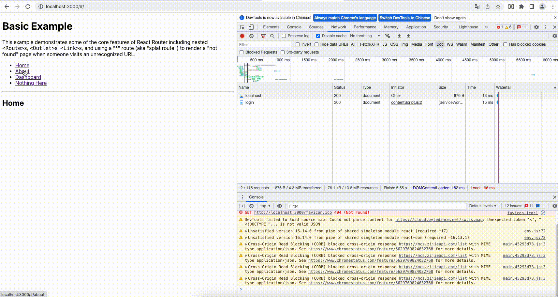This screenshot has width=558, height=297.
Task: Clear the console with the block icon
Action: (251, 206)
